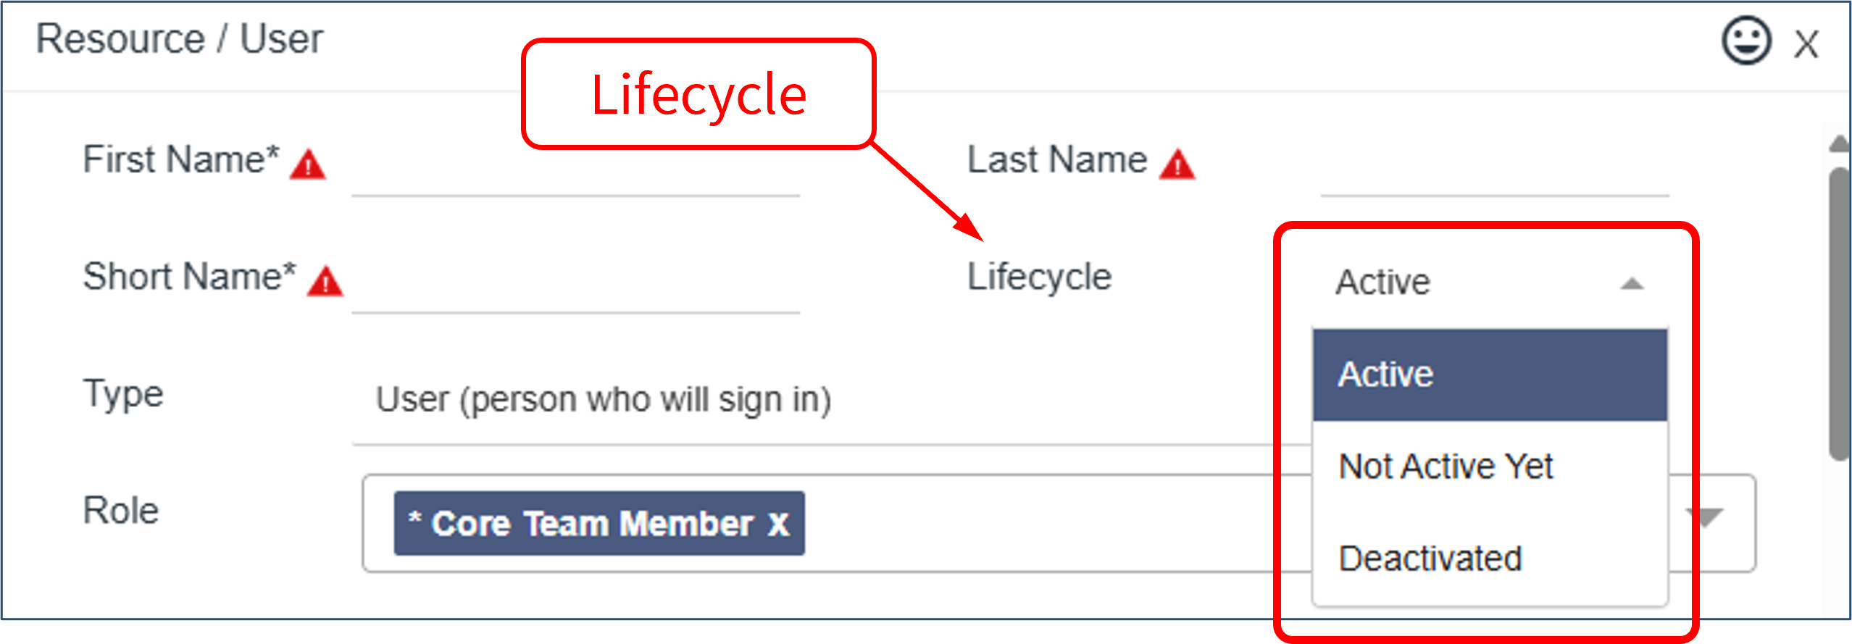This screenshot has width=1852, height=644.
Task: Click the scrollbar up arrow
Action: [1840, 143]
